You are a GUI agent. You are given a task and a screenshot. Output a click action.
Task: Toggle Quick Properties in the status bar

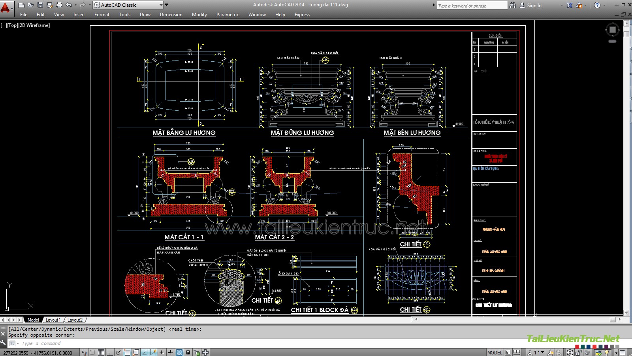[x=188, y=352]
